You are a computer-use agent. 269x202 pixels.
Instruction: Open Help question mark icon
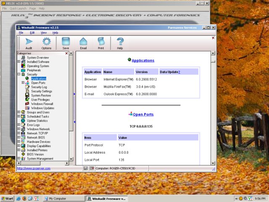(120, 43)
